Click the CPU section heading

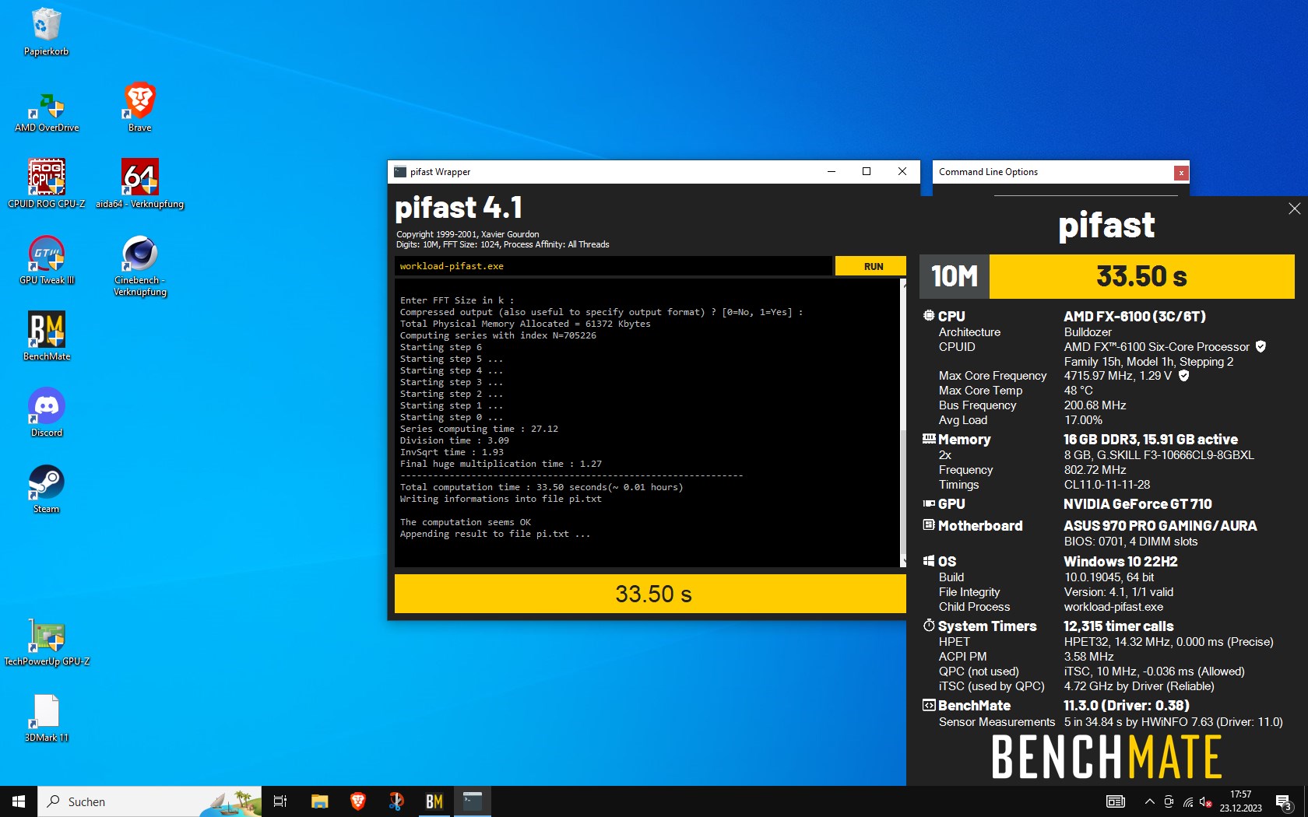point(951,317)
